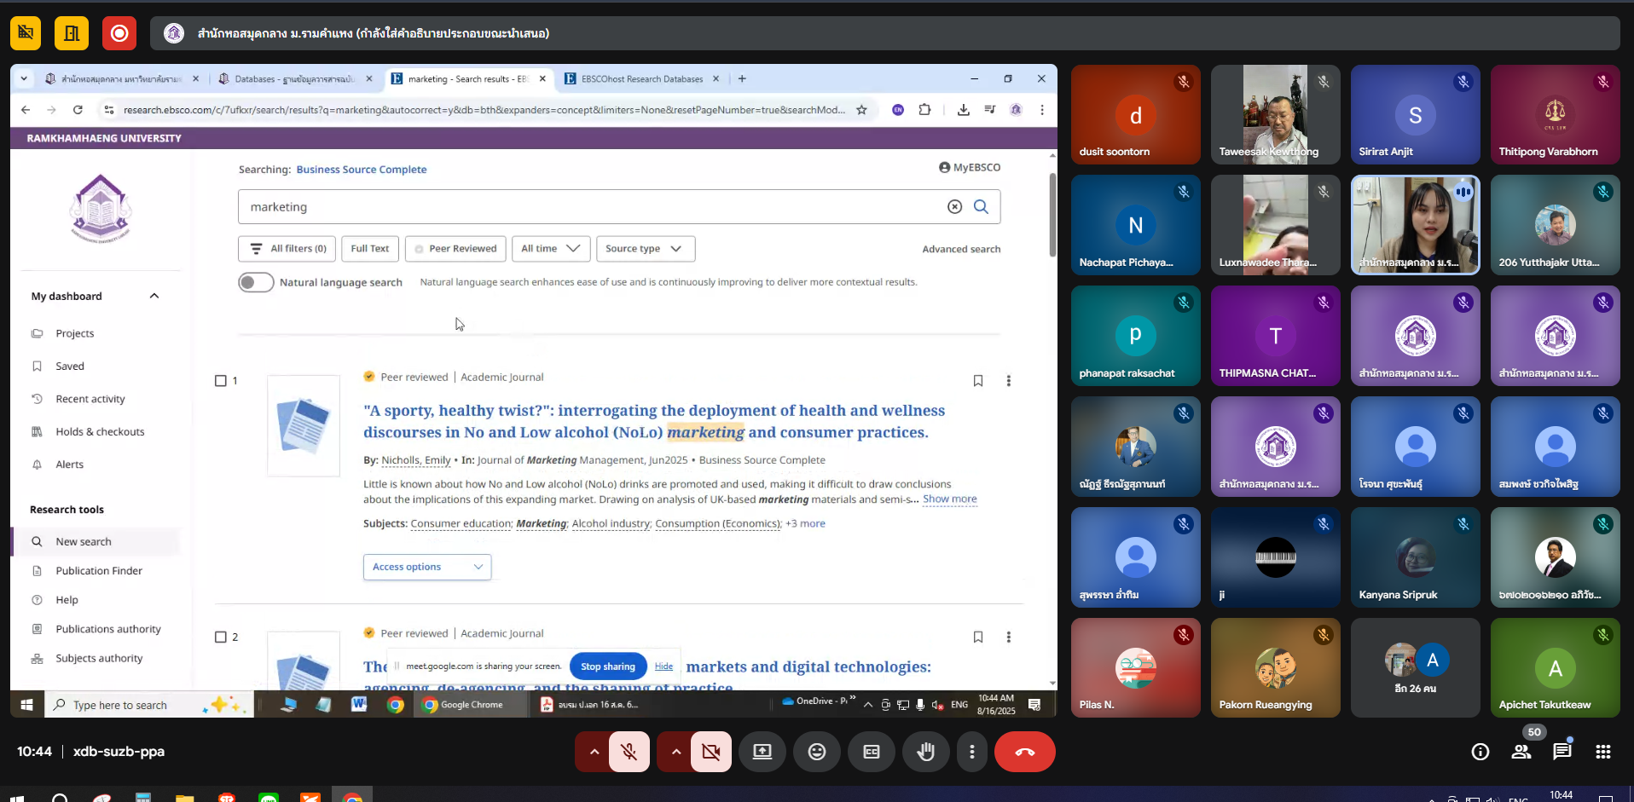Viewport: 1634px width, 802px height.
Task: Toggle microphone mute in Meet controls
Action: 629,752
